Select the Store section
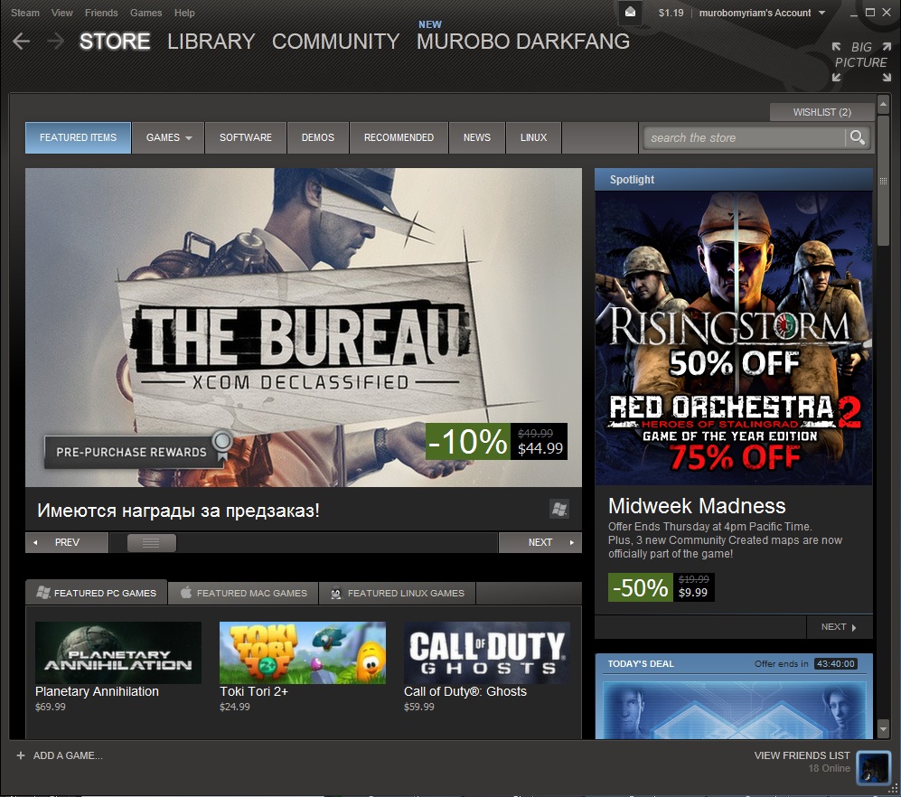 [115, 42]
